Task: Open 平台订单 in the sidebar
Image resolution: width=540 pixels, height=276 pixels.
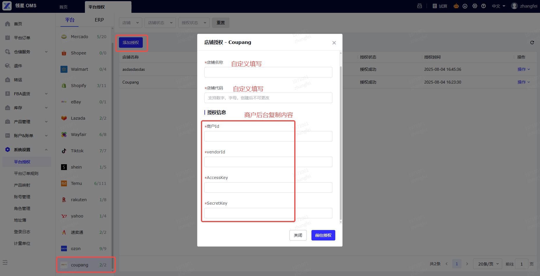Action: click(26, 38)
